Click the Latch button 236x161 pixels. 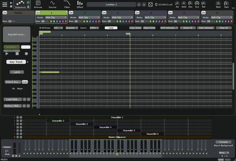(17, 72)
